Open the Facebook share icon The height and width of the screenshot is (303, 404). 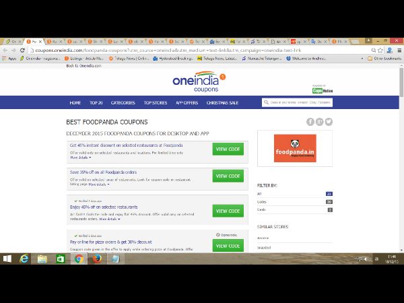(310, 122)
